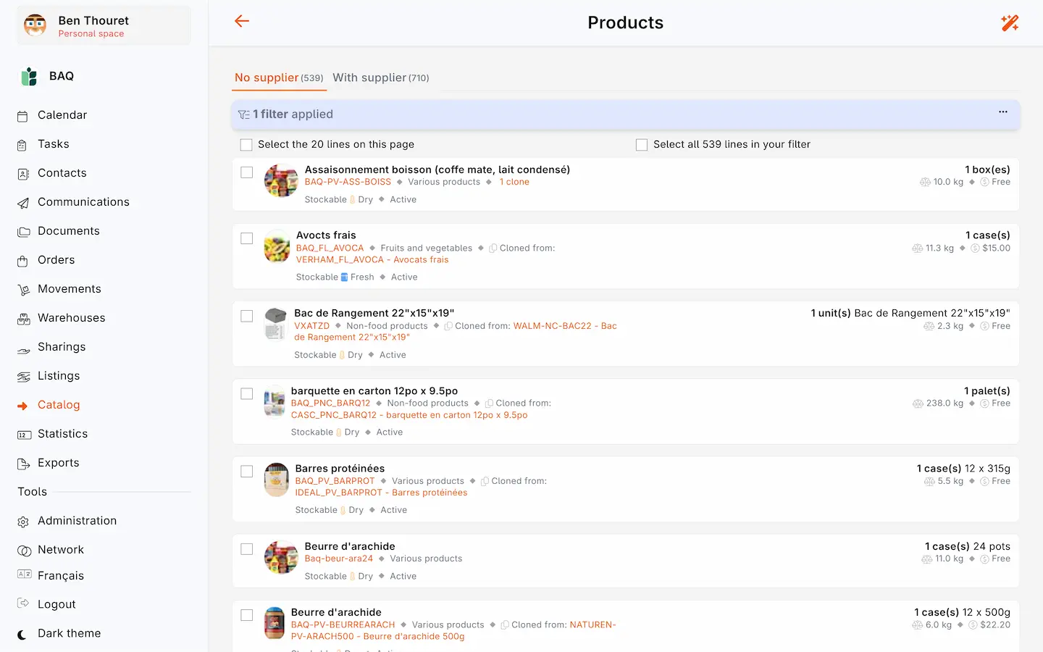Tick the barquette en carton product checkbox
This screenshot has height=652, width=1043.
[247, 393]
